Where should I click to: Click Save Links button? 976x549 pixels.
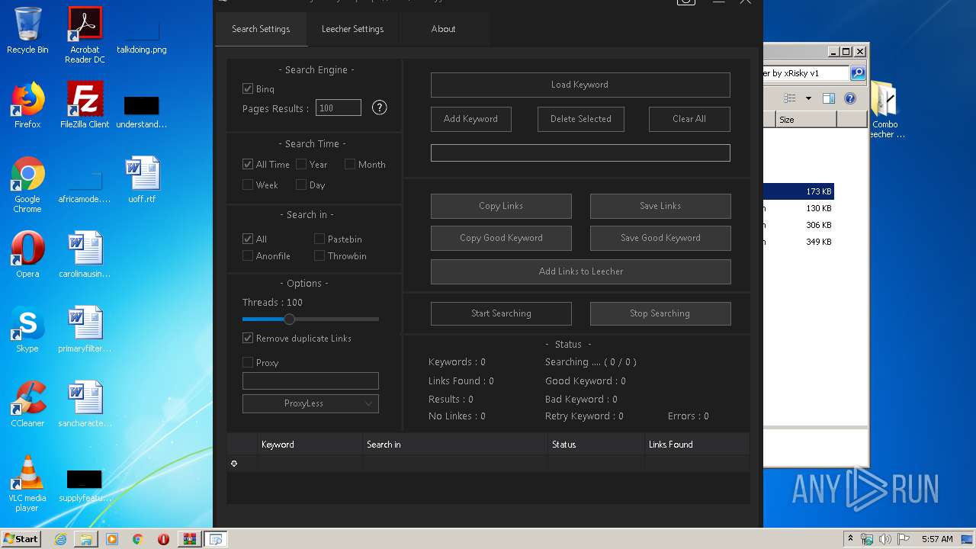(x=660, y=206)
